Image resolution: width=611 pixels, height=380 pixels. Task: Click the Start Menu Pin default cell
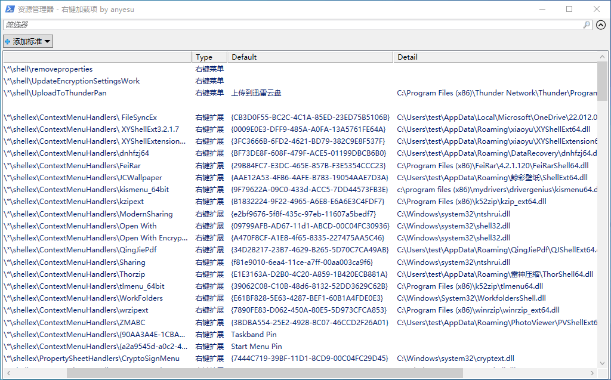257,347
